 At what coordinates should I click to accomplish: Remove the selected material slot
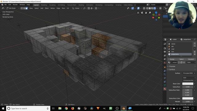(195, 46)
